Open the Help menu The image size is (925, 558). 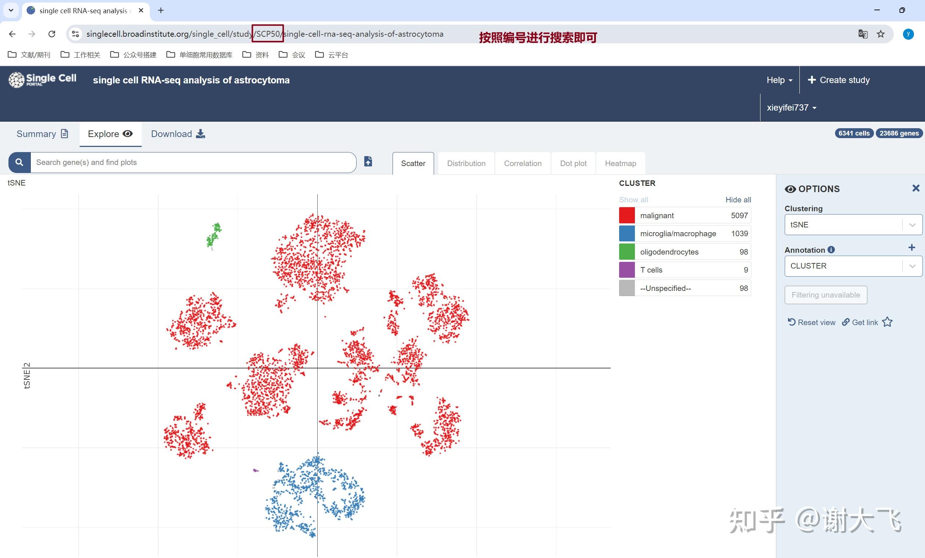coord(779,80)
